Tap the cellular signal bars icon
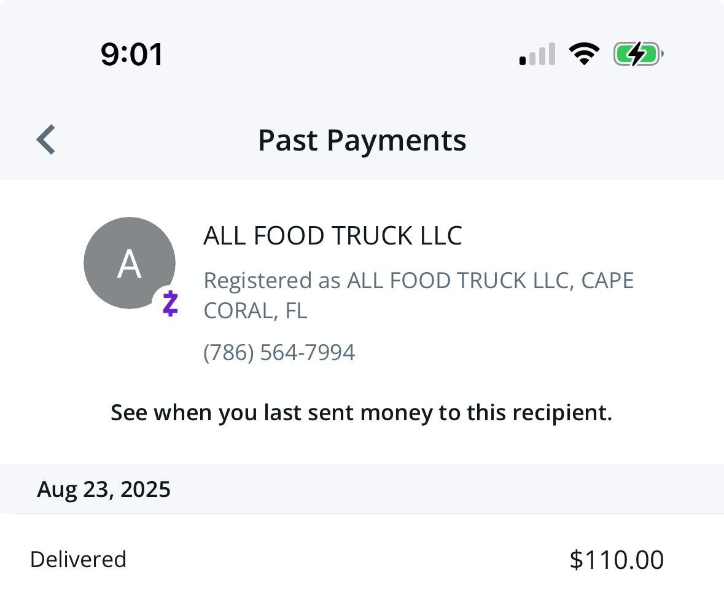Image resolution: width=724 pixels, height=599 pixels. pyautogui.click(x=537, y=54)
